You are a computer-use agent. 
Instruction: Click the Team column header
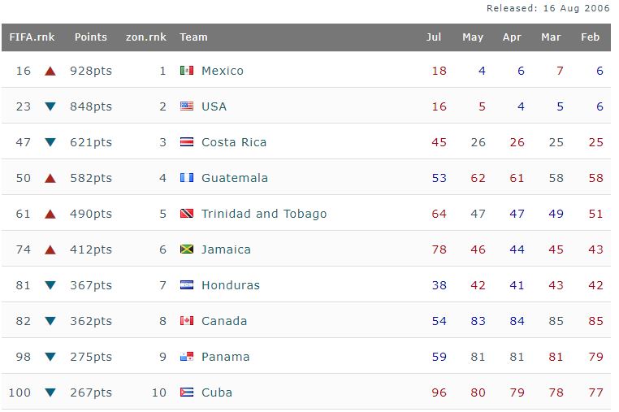(x=193, y=37)
